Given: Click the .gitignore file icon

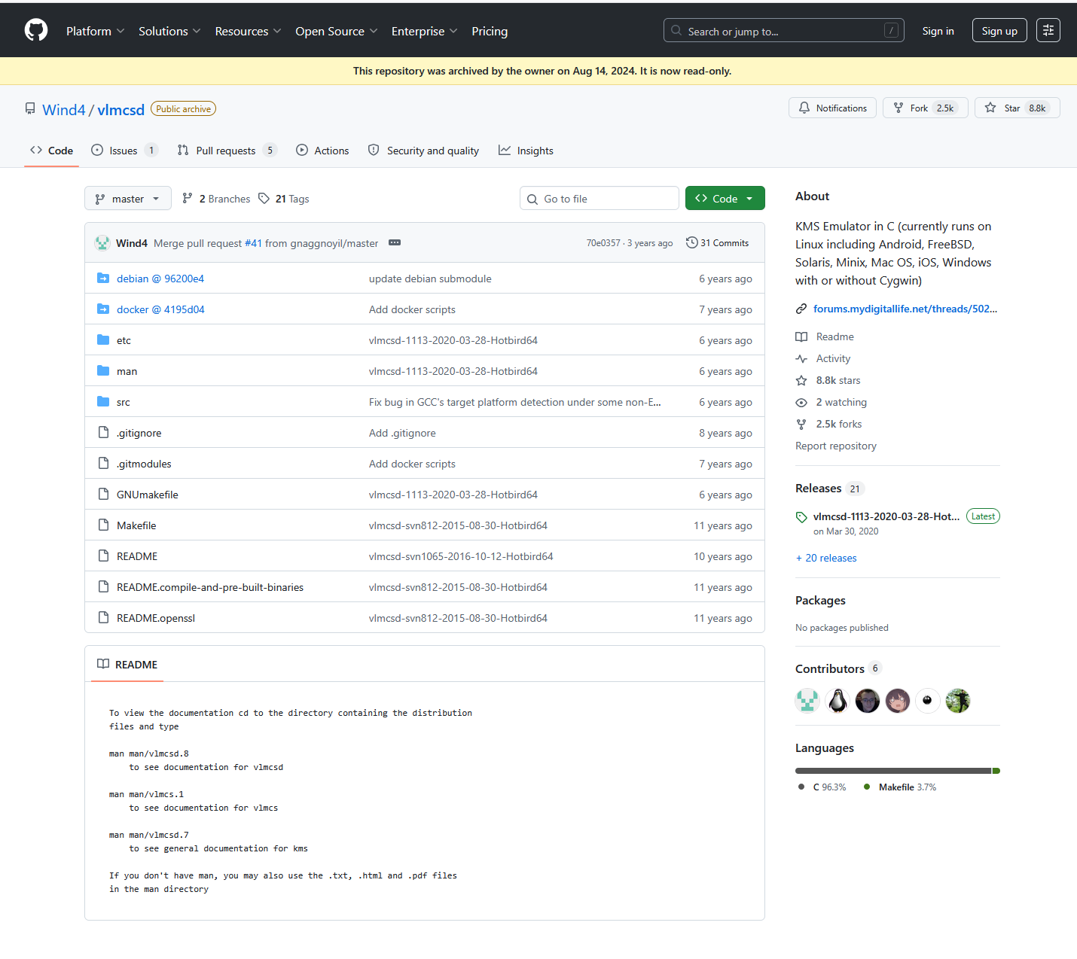Looking at the screenshot, I should (x=103, y=433).
